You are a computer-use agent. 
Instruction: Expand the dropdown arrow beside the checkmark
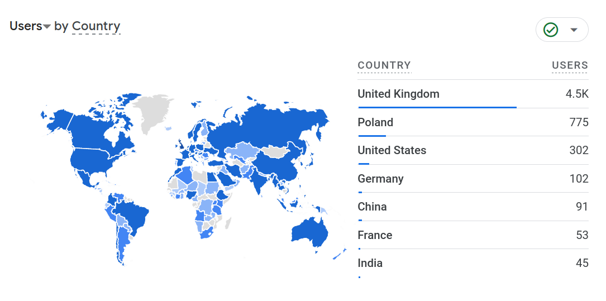(574, 30)
